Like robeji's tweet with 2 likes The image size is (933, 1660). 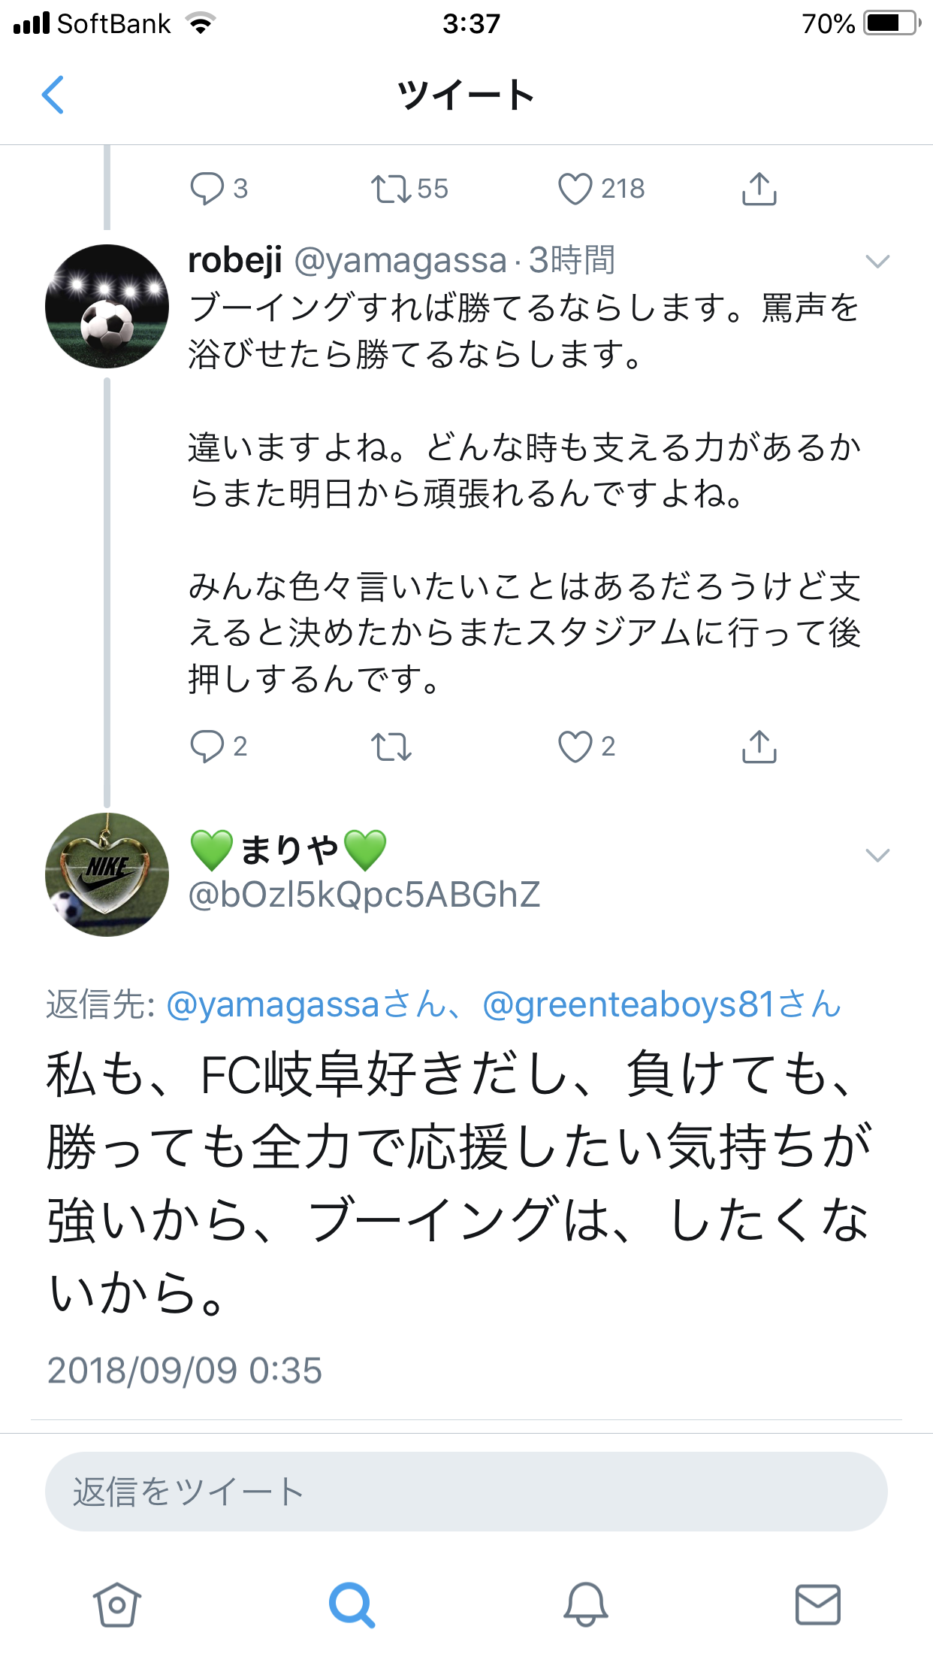coord(575,747)
